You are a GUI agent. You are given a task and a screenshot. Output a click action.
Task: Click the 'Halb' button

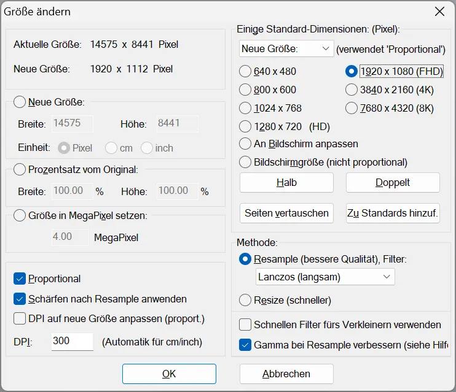(x=286, y=182)
